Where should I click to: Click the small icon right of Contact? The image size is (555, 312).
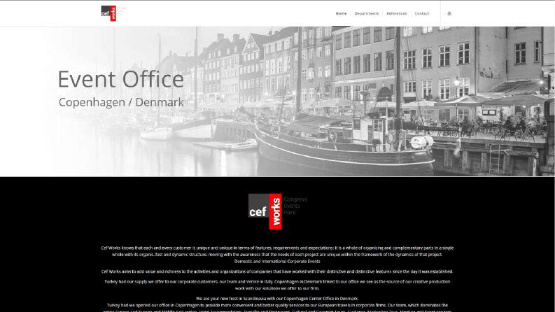(449, 13)
